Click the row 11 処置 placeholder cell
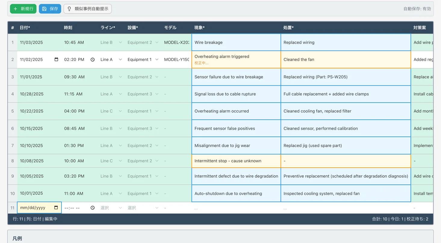441x243 pixels. pos(346,208)
